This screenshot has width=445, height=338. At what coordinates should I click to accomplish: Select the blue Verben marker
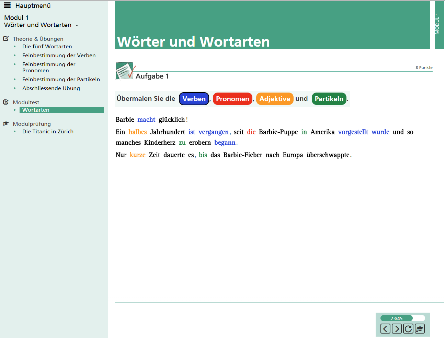coord(194,99)
